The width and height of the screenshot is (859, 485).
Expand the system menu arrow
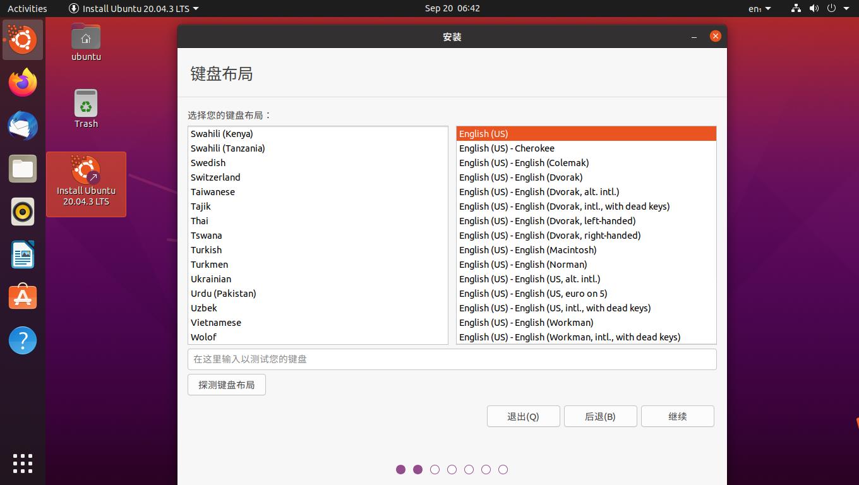point(846,8)
